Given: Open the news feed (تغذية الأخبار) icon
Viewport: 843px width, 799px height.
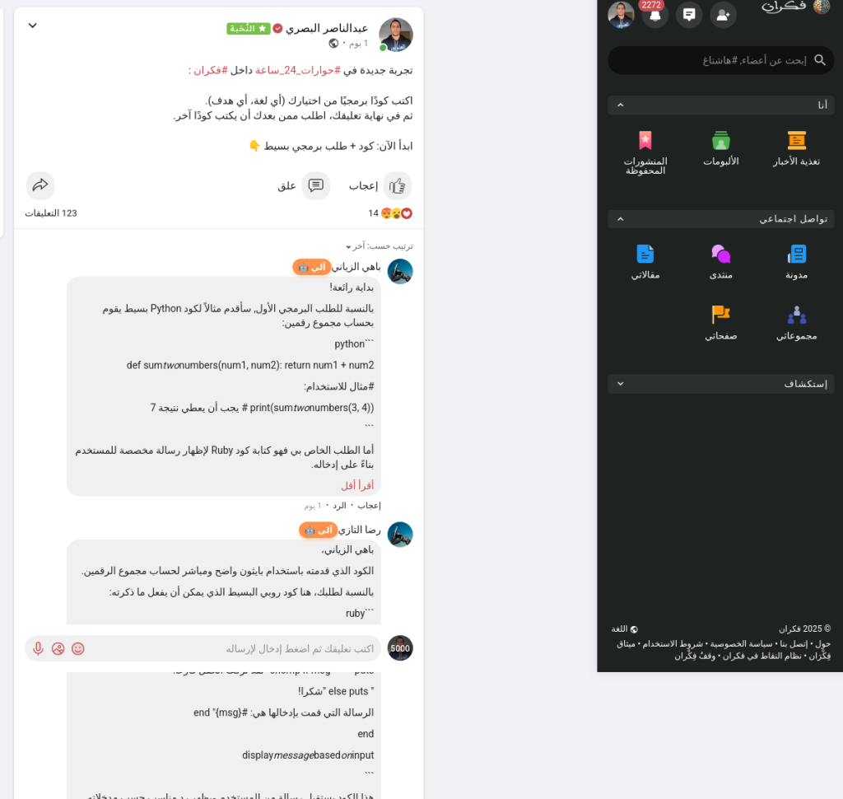Looking at the screenshot, I should coord(796,140).
